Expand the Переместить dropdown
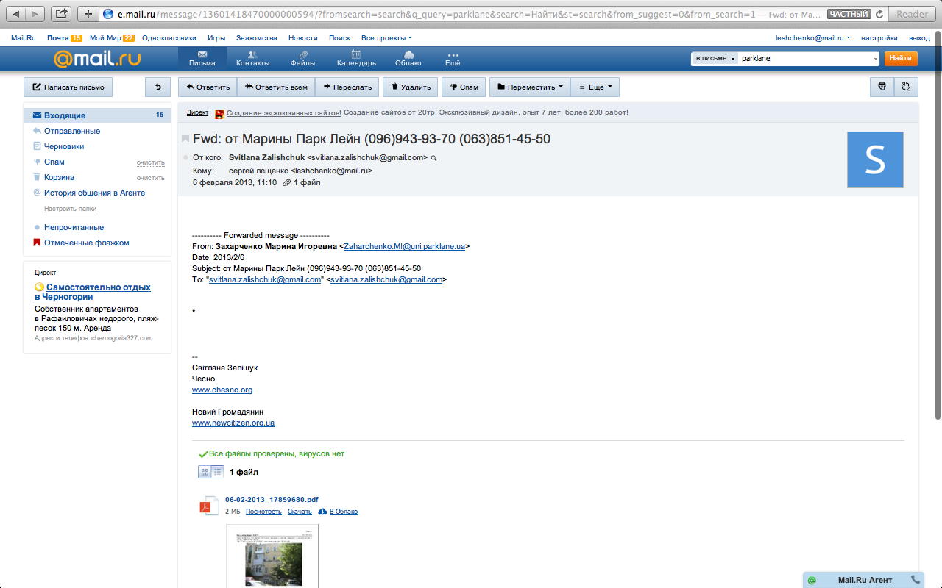The height and width of the screenshot is (588, 942). 529,87
